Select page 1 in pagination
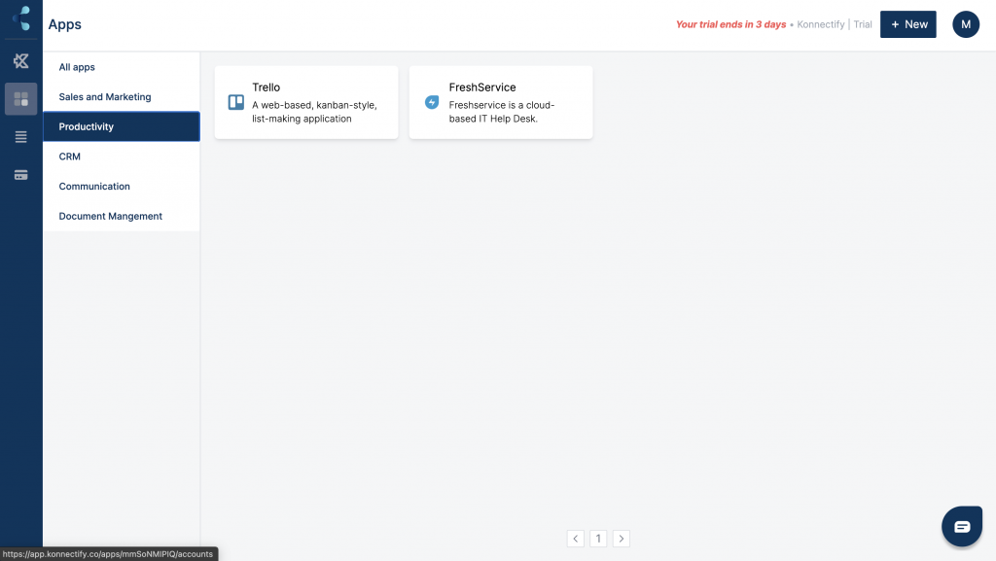Screen dimensions: 996x561 tap(598, 539)
